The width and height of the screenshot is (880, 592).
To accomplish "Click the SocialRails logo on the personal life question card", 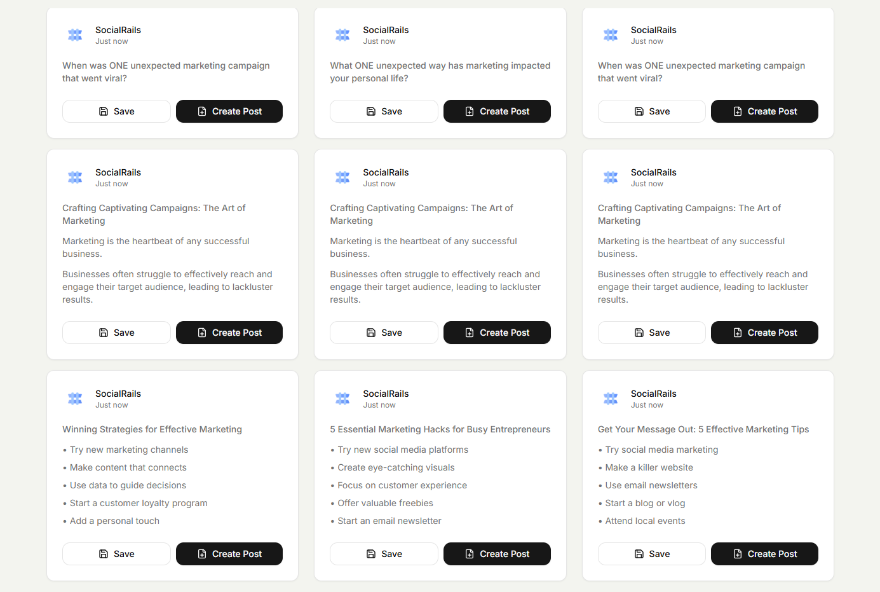I will [342, 35].
